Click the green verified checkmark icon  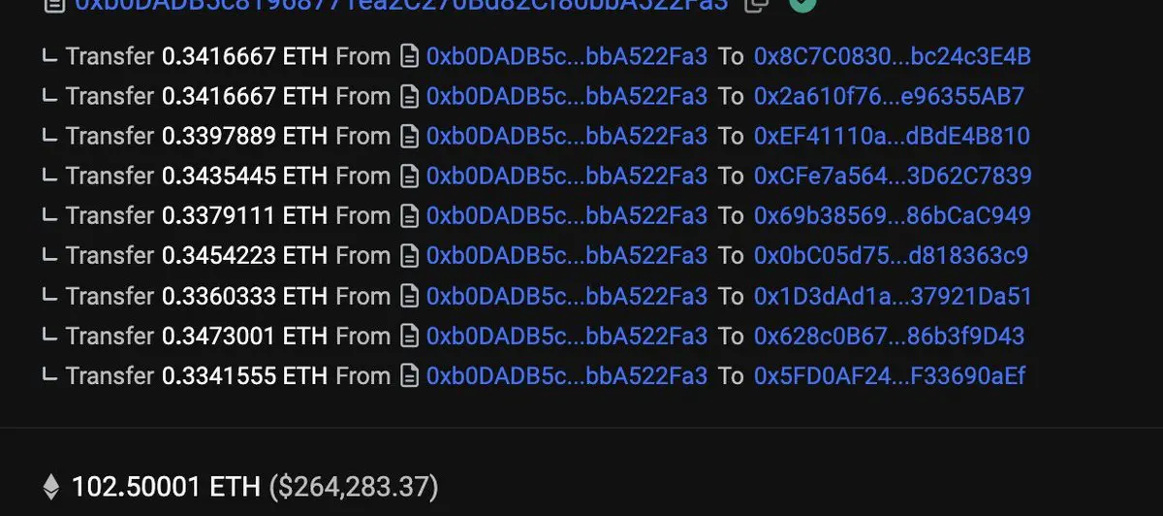802,4
